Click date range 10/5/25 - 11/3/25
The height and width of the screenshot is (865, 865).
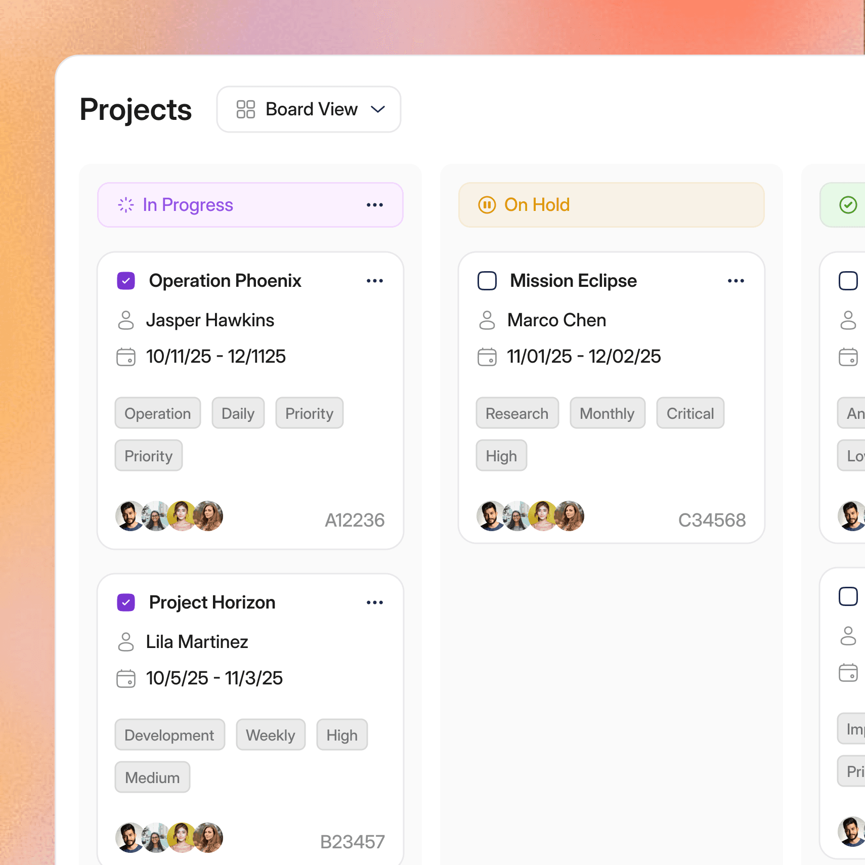pyautogui.click(x=214, y=678)
